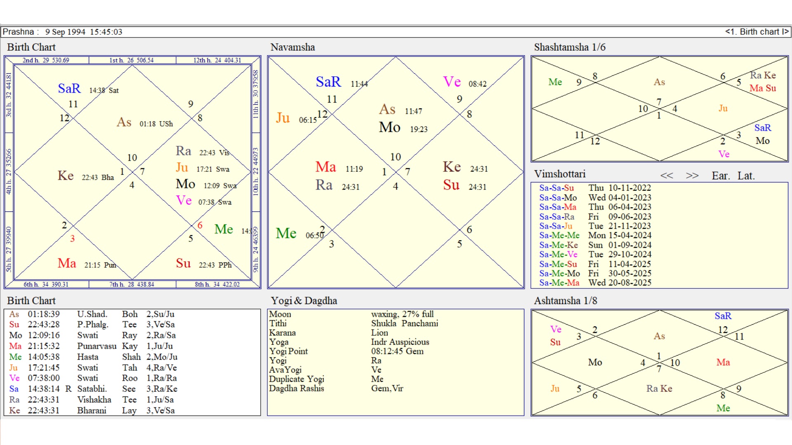Click Ve 07:38 Swa in the Birth Chart
The width and height of the screenshot is (792, 445).
pos(204,201)
